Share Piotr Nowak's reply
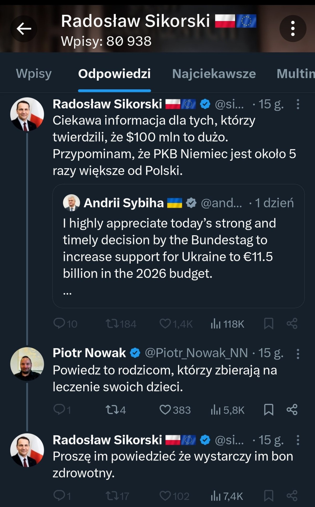The width and height of the screenshot is (315, 507). tap(292, 410)
